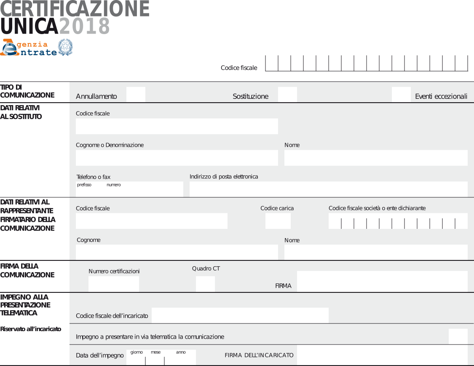
Task: Tick the Impegno a presentare telematica box
Action: point(458,337)
